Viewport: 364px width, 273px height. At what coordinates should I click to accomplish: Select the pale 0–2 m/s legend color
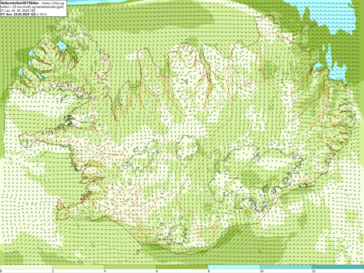click(26, 267)
